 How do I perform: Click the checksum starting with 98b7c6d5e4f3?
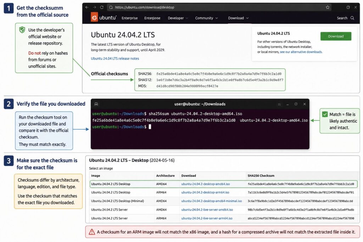tap(301, 210)
